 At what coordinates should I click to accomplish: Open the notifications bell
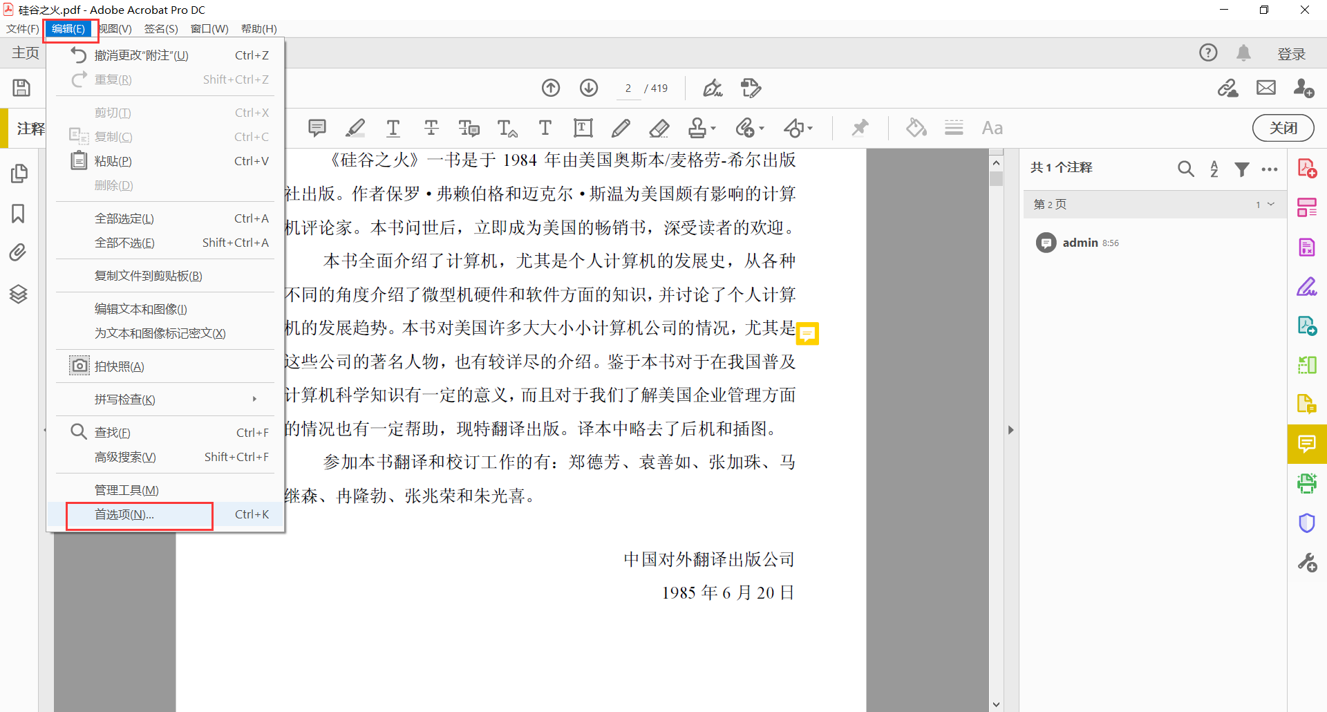[1244, 53]
